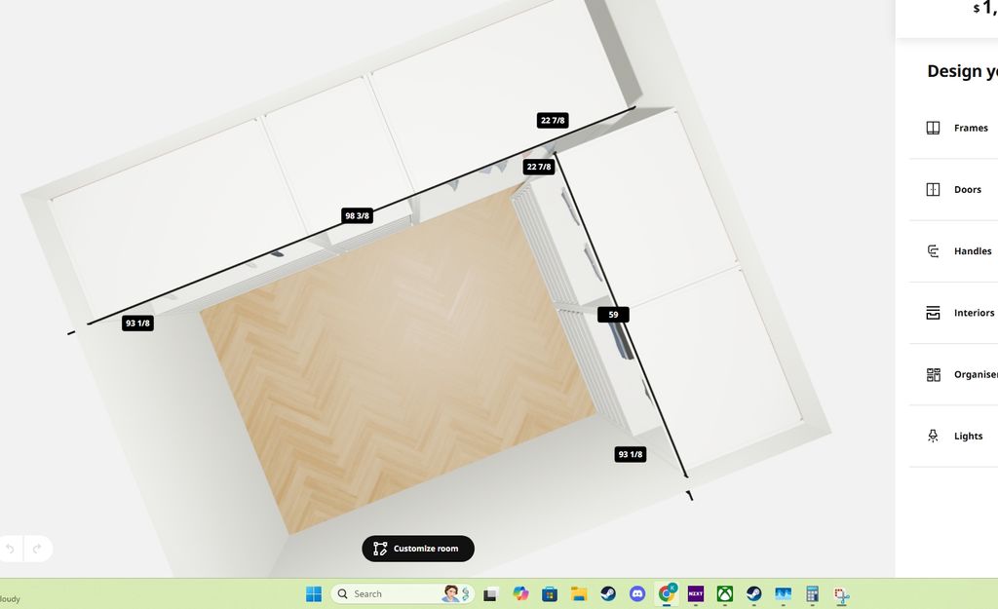Open the Windows Start menu

click(314, 593)
